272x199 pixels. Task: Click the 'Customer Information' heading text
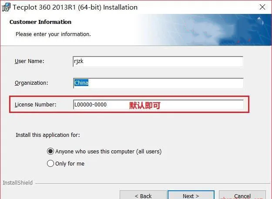click(x=40, y=22)
